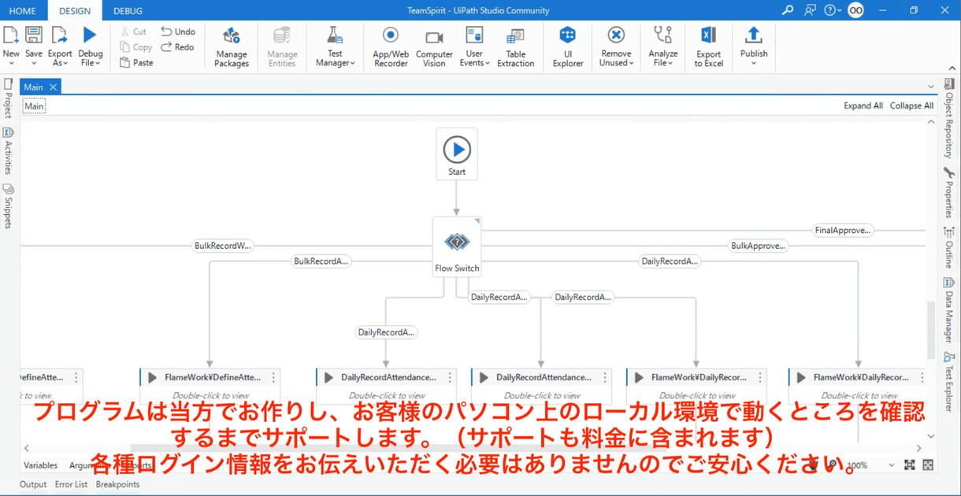961x496 pixels.
Task: Open the Computer Vision tool
Action: pos(434,46)
